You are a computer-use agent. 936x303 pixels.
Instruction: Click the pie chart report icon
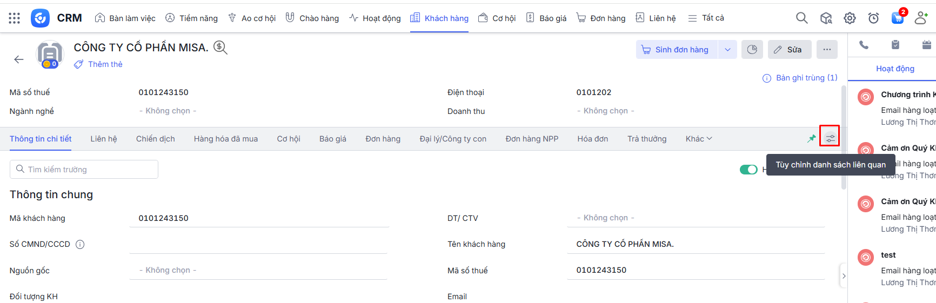pos(752,50)
